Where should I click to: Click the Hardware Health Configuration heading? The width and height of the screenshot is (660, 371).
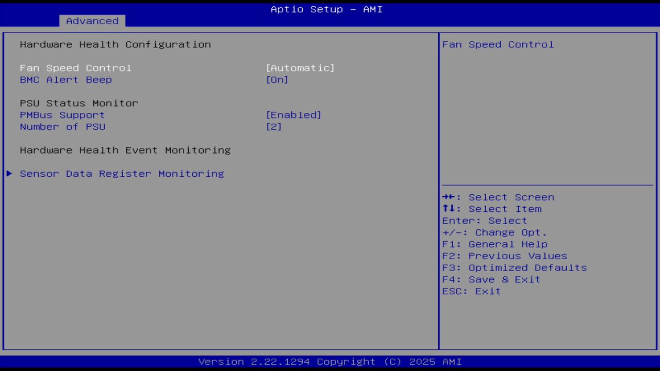(x=115, y=44)
